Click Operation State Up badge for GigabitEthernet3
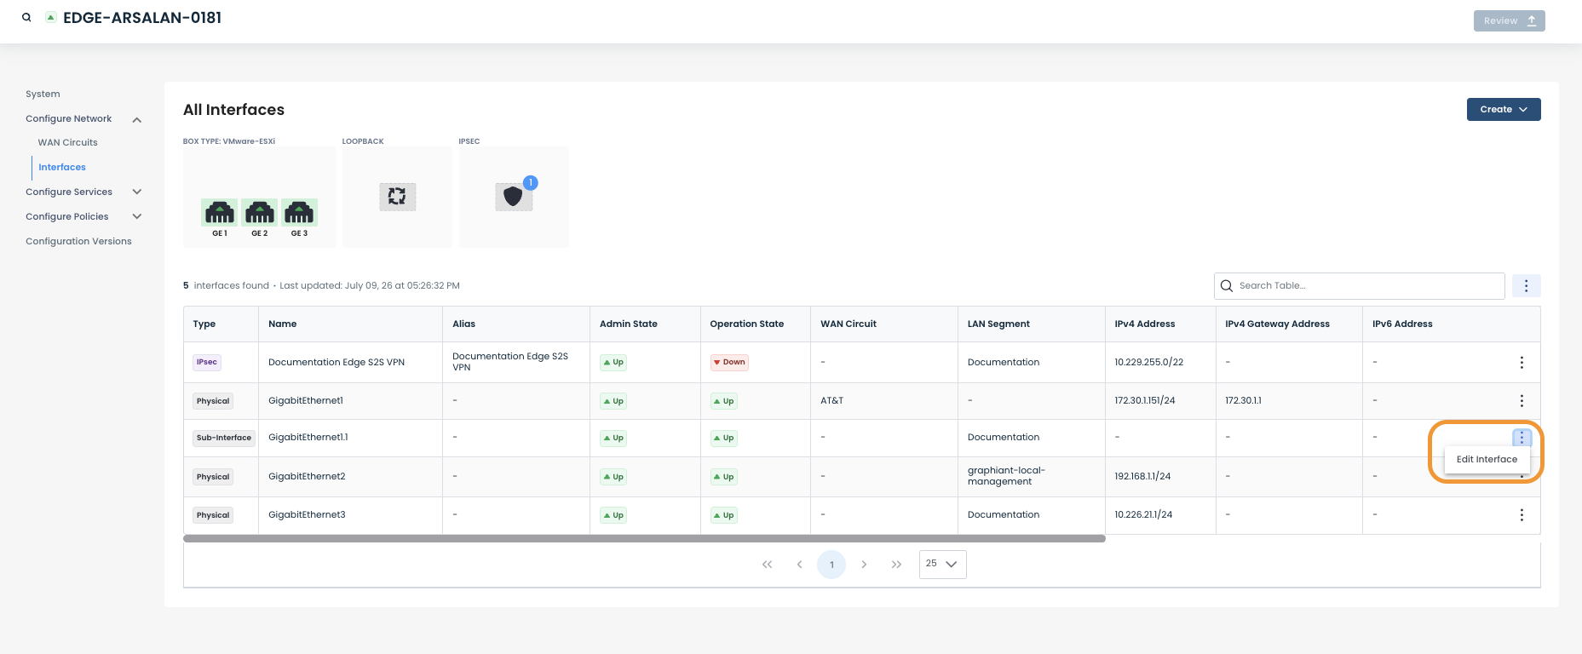 coord(724,515)
